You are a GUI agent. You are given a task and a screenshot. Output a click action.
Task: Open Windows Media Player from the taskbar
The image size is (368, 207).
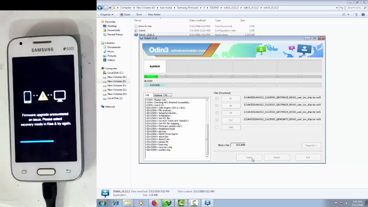coord(141,203)
